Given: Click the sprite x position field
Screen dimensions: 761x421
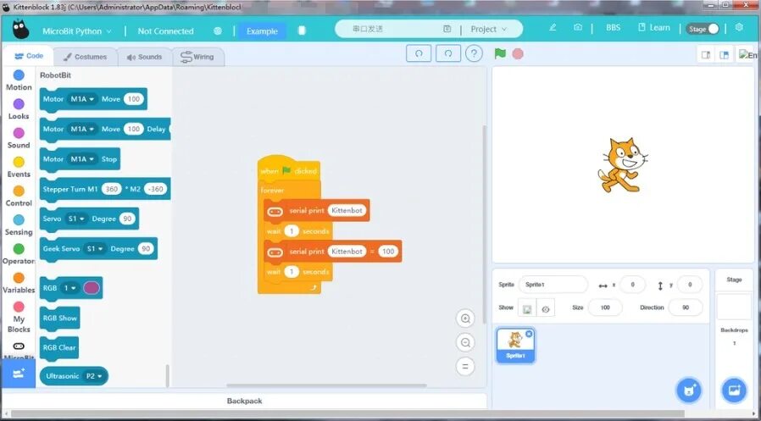Looking at the screenshot, I should pyautogui.click(x=632, y=285).
